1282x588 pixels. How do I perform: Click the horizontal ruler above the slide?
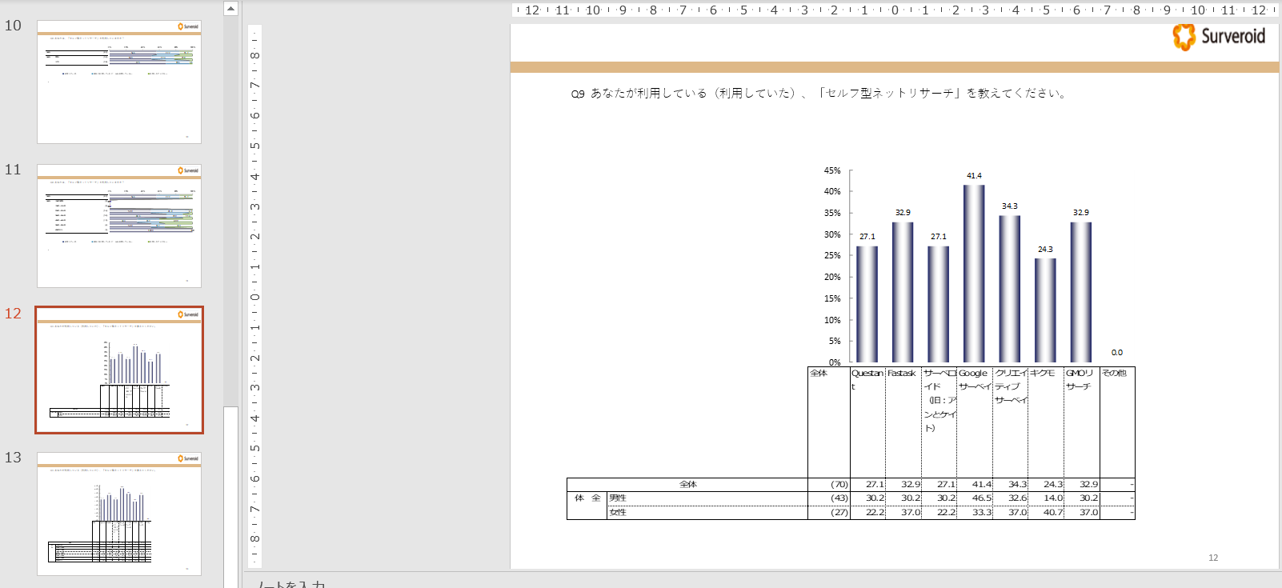click(895, 10)
